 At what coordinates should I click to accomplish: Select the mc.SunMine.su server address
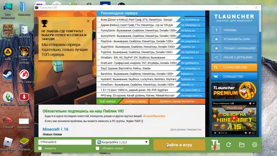[x=190, y=19]
